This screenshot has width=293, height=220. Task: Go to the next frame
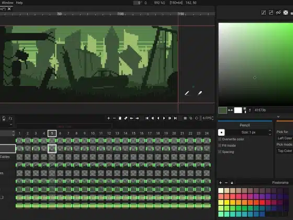pos(170,118)
